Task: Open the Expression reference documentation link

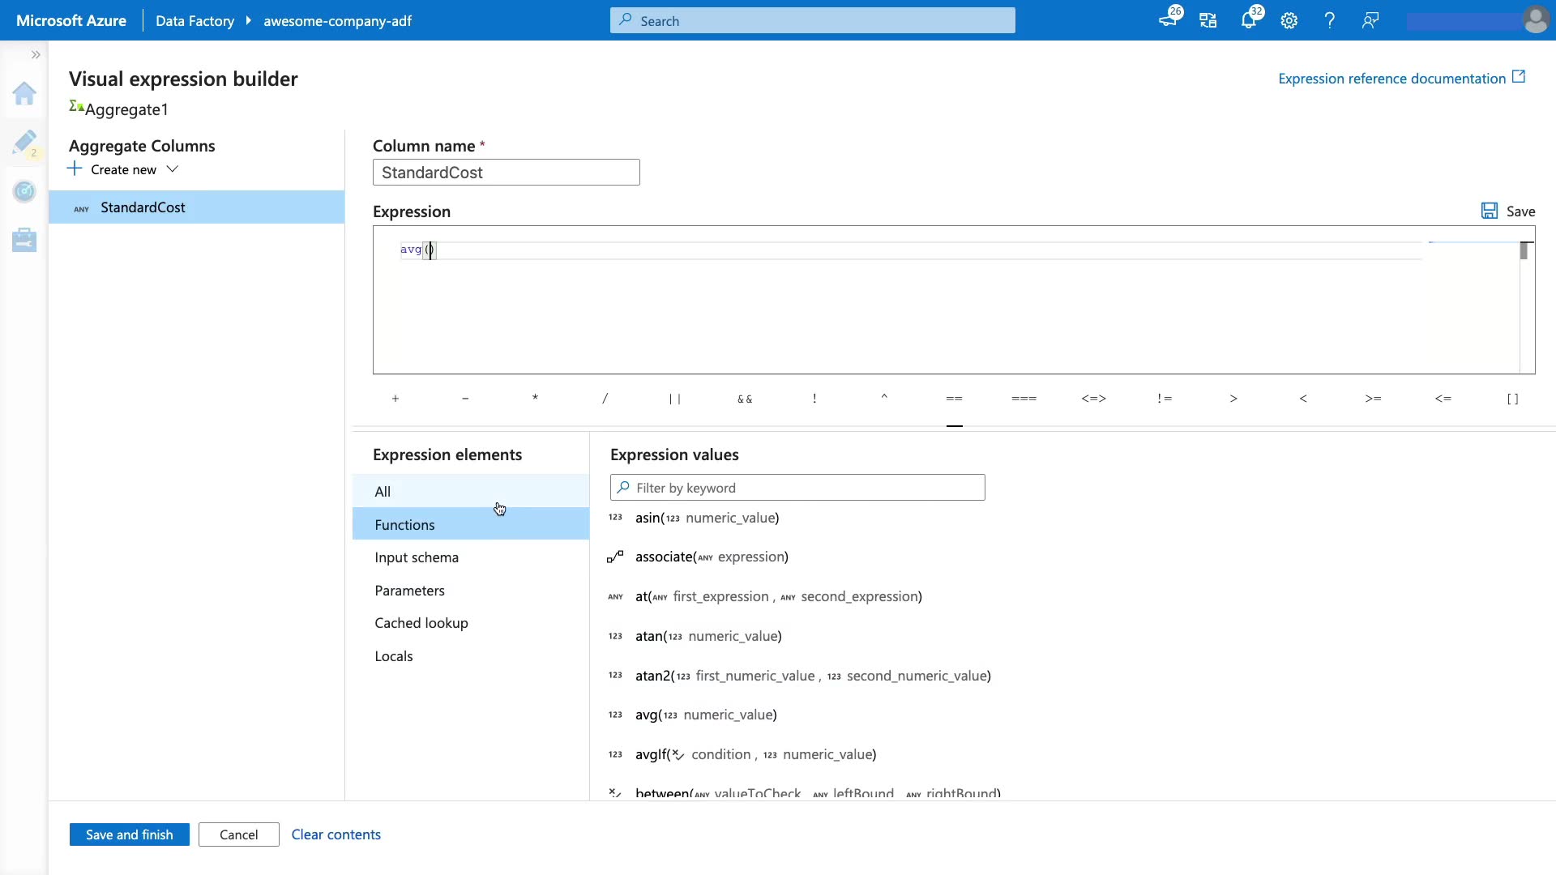Action: pos(1391,79)
